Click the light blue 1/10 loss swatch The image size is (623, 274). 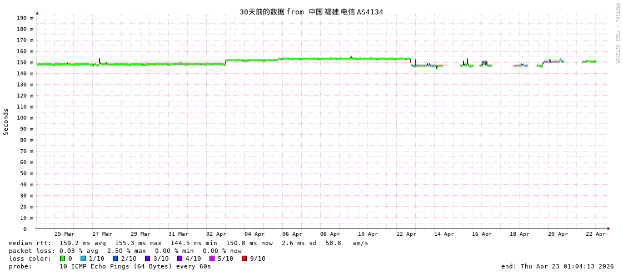click(x=83, y=258)
